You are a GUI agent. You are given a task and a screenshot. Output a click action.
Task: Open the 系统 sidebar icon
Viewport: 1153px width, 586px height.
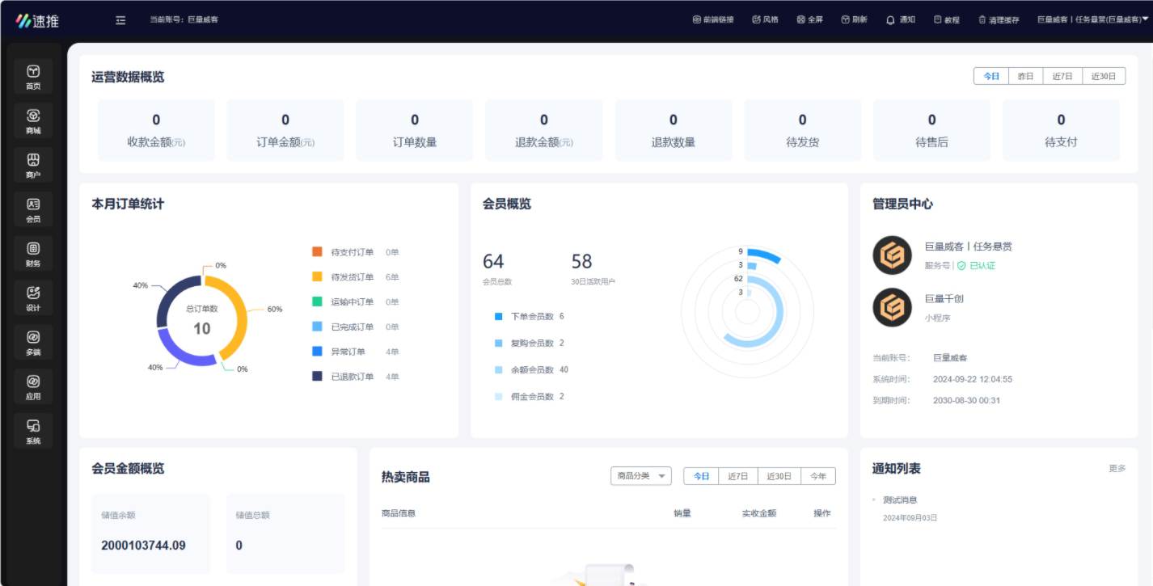click(33, 431)
